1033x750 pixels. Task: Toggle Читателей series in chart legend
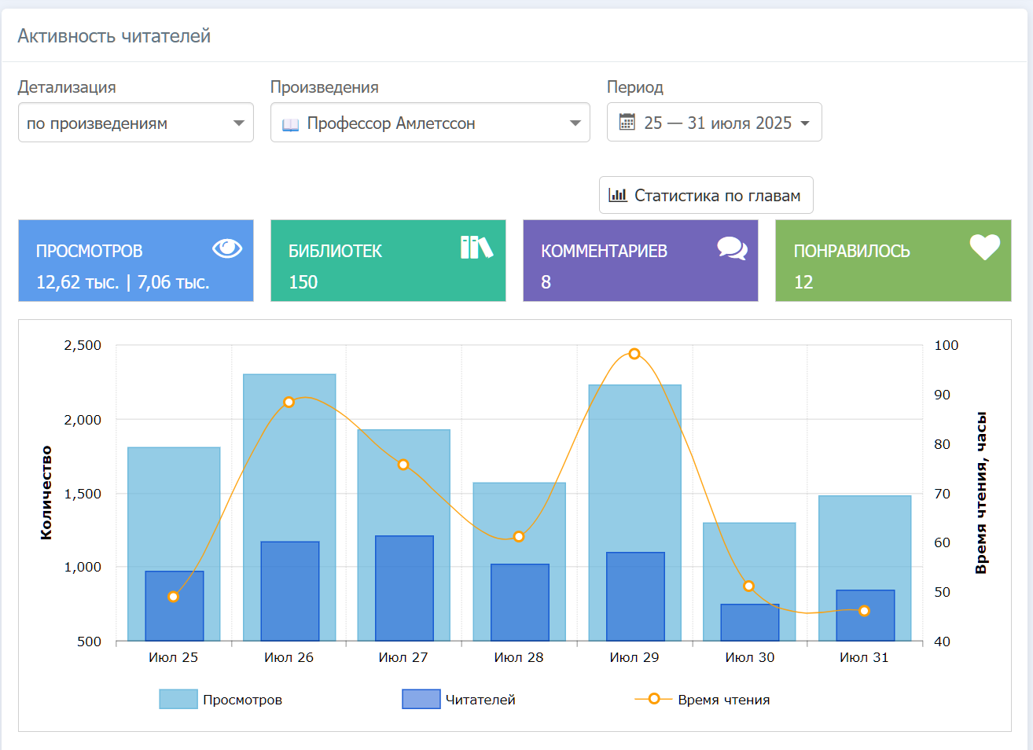point(459,700)
